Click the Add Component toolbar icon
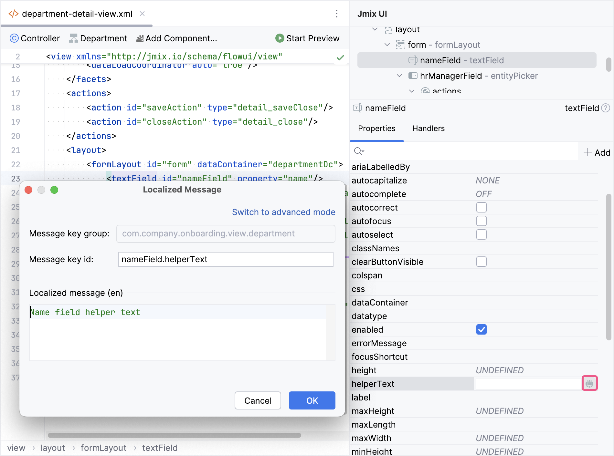Image resolution: width=614 pixels, height=456 pixels. pos(140,38)
